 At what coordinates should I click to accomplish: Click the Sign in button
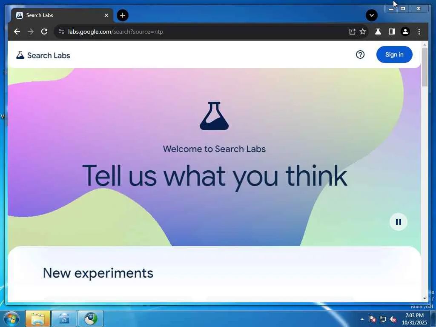click(x=394, y=54)
